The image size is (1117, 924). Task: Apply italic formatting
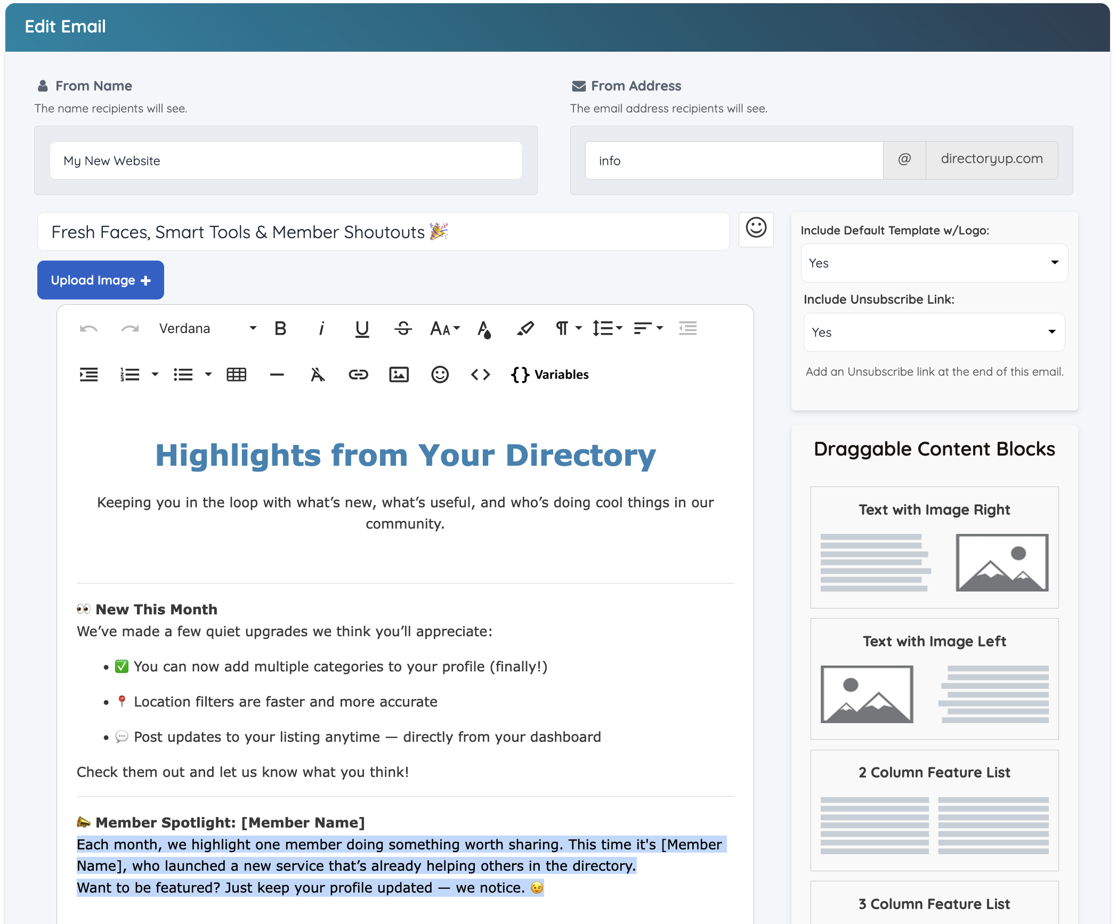coord(321,328)
